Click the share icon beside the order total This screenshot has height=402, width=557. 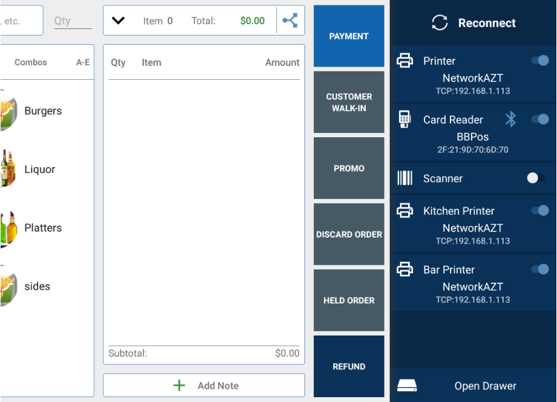point(291,21)
